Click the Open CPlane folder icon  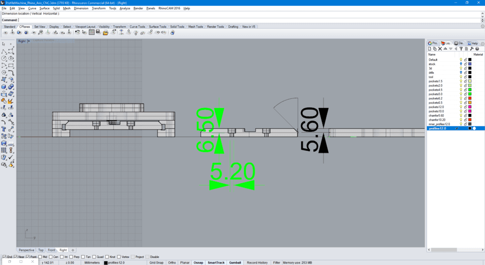coord(105,32)
